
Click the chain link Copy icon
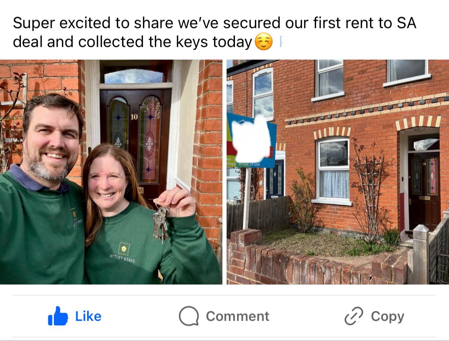(354, 316)
